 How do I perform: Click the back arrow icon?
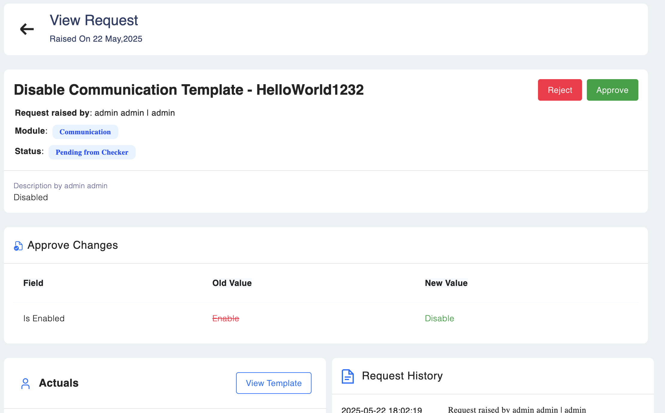point(27,29)
